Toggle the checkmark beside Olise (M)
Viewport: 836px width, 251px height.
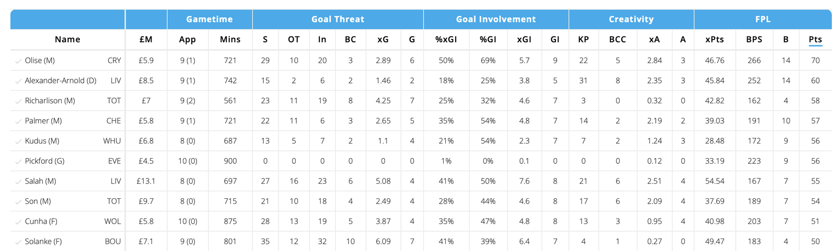tap(18, 61)
